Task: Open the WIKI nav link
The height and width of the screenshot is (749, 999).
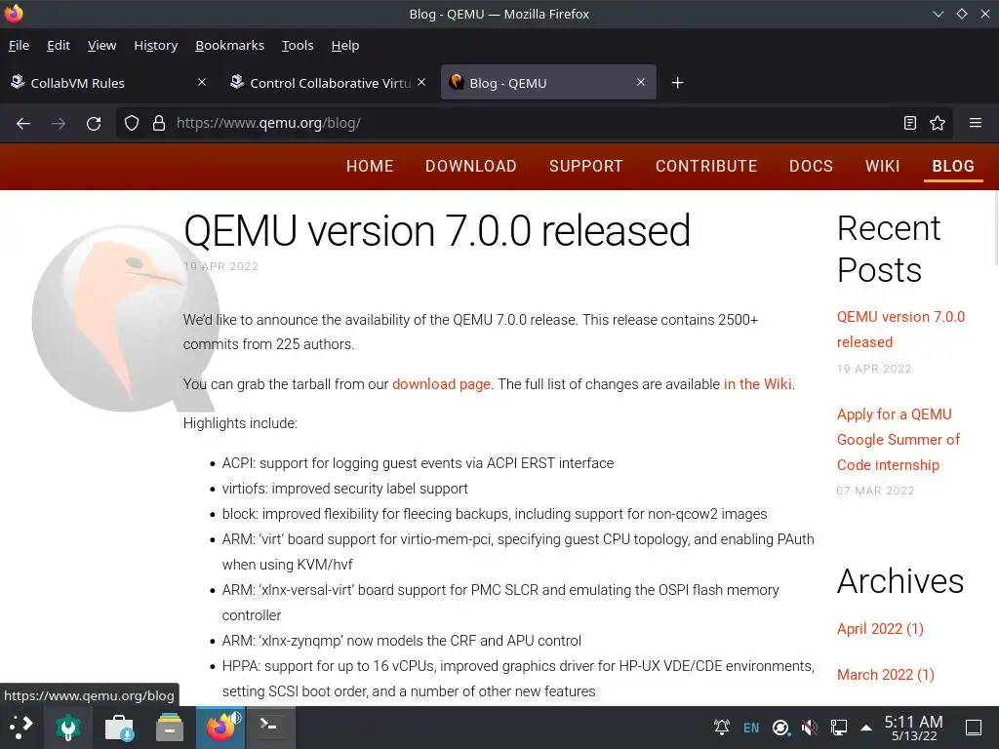Action: tap(882, 166)
